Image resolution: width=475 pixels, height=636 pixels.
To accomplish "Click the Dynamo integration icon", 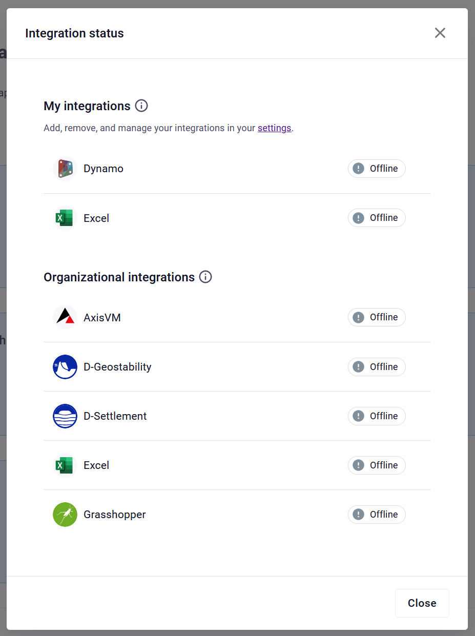I will click(x=65, y=169).
